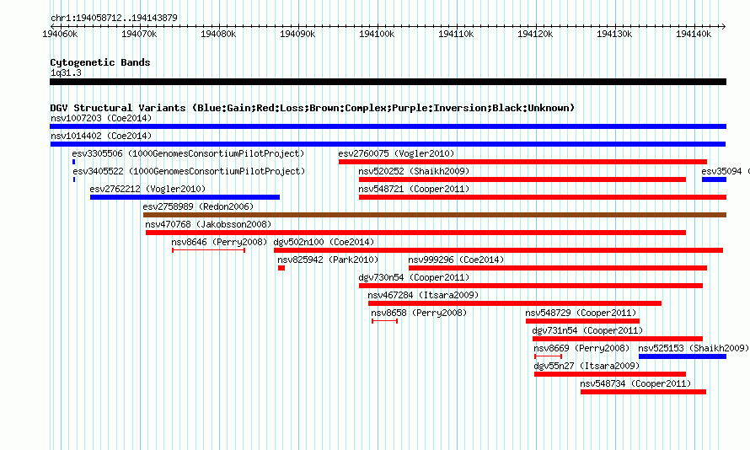Select the brown esv2758989 (Redon2006) complex bar
The height and width of the screenshot is (450, 750).
click(x=435, y=215)
